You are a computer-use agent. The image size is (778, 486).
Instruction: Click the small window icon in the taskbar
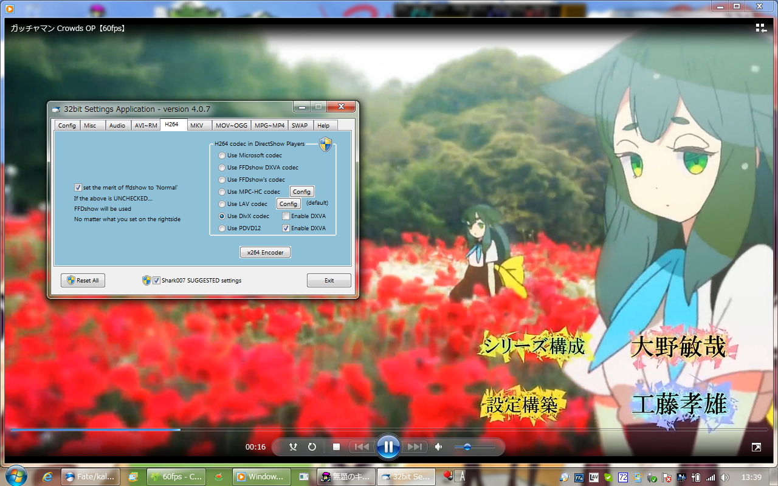305,477
